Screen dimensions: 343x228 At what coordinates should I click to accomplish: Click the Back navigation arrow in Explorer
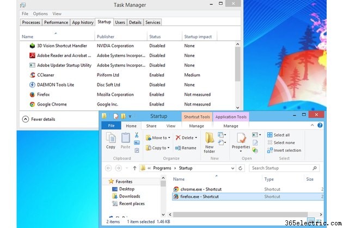click(x=108, y=168)
